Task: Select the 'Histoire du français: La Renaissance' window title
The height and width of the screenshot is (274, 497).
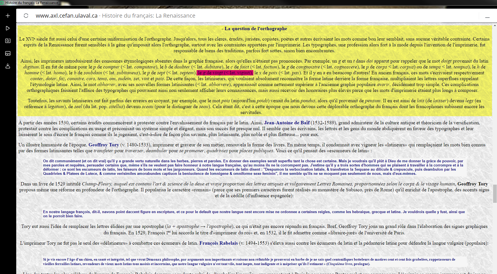Action: pyautogui.click(x=32, y=3)
